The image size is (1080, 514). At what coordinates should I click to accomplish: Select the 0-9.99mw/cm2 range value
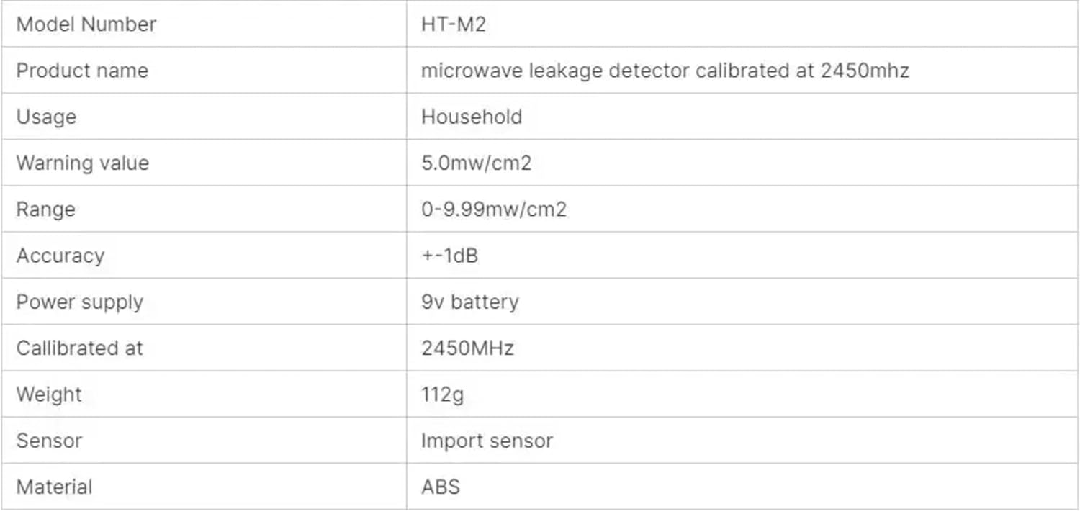[494, 209]
